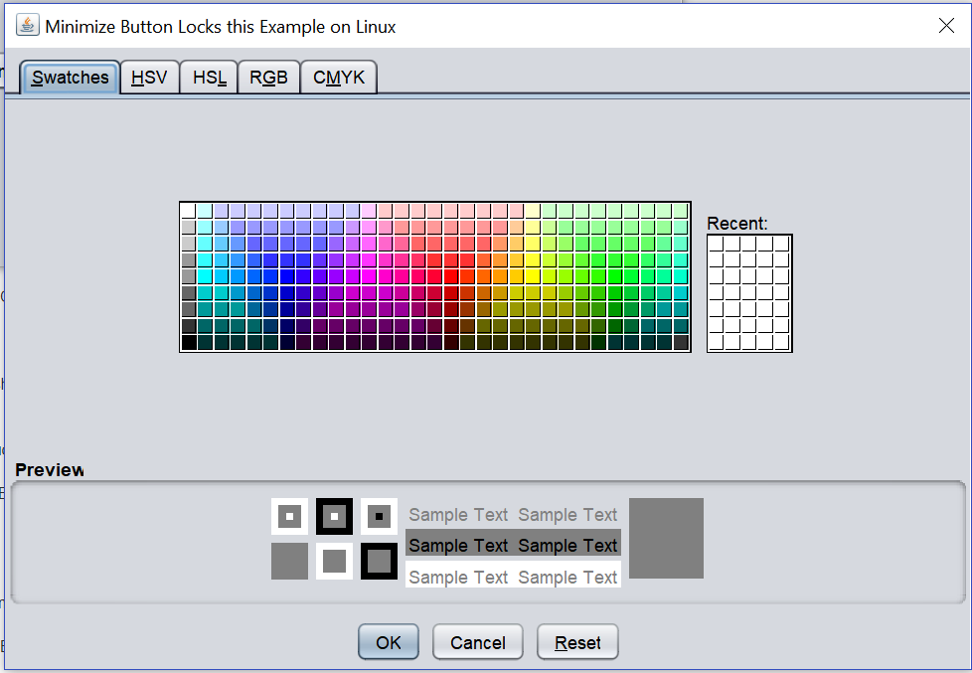Pick the black swatch in palette's bottom-left corner
The width and height of the screenshot is (972, 673).
point(188,342)
